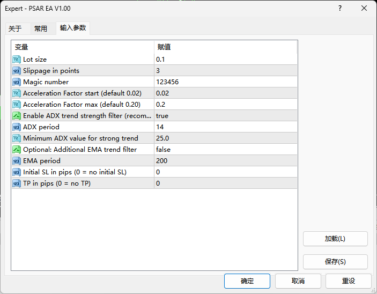Image resolution: width=377 pixels, height=294 pixels.
Task: Select the false value for EMA filter
Action: click(x=163, y=150)
